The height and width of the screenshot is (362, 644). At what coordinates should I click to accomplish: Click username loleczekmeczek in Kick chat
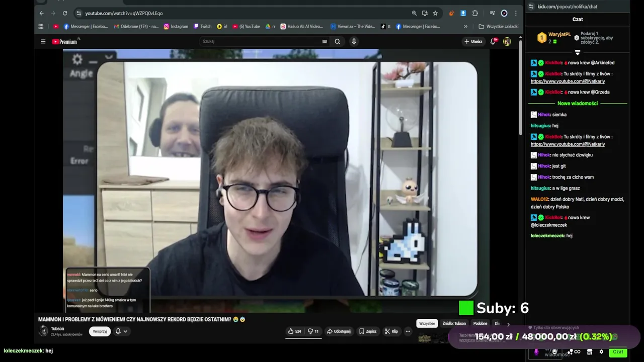[547, 236]
